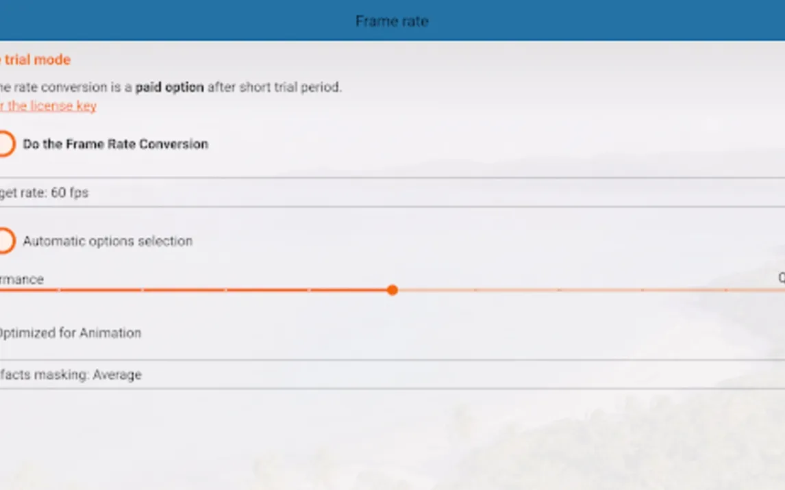
Task: Set slider to the rightmost visible tick mark
Action: click(x=726, y=290)
